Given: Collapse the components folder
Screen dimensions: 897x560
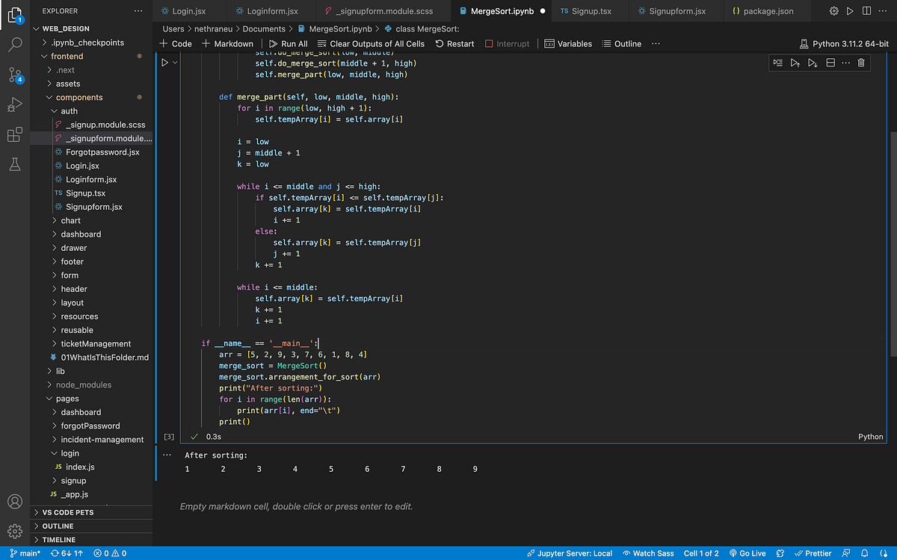Looking at the screenshot, I should [79, 97].
